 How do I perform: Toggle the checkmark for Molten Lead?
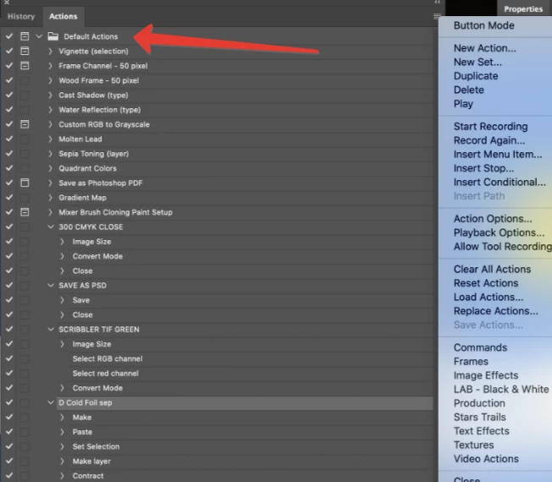pyautogui.click(x=9, y=139)
